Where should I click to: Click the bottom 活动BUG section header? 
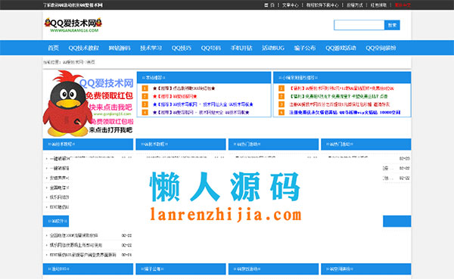(x=88, y=269)
